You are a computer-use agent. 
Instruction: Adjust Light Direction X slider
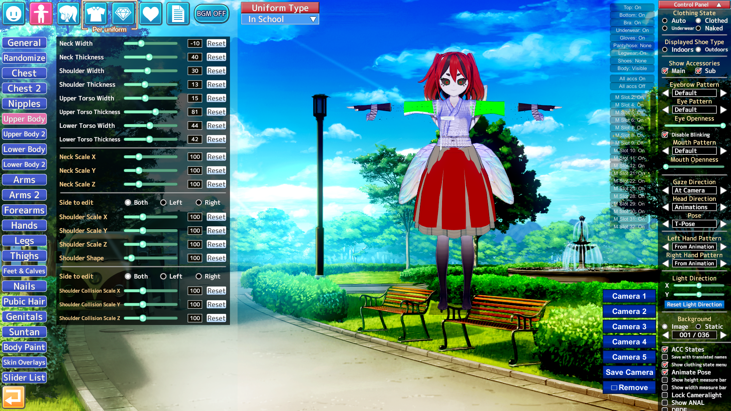(699, 285)
